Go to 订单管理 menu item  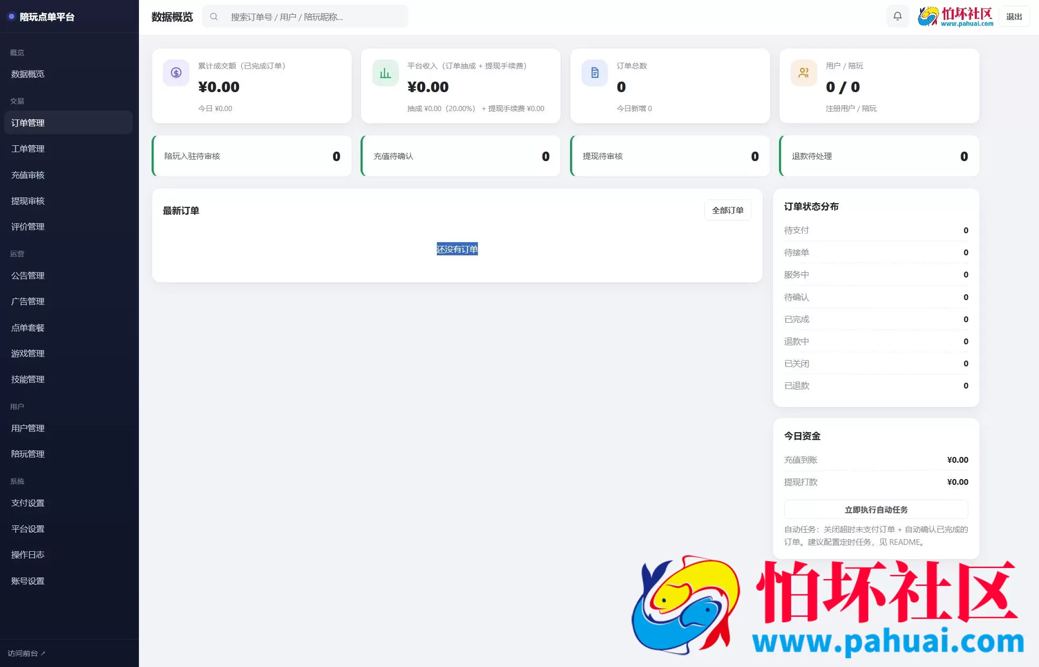point(68,123)
